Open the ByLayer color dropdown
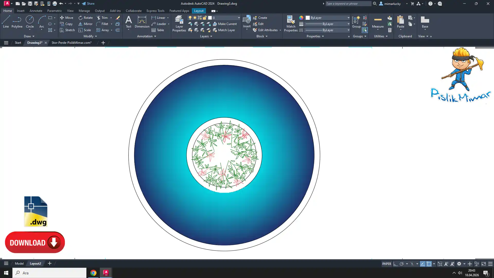The image size is (494, 278). tap(348, 18)
